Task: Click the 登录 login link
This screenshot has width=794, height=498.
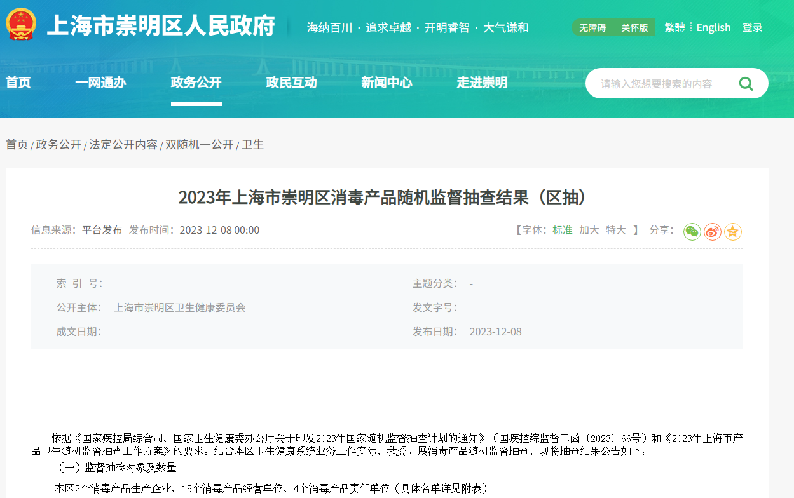Action: (752, 27)
